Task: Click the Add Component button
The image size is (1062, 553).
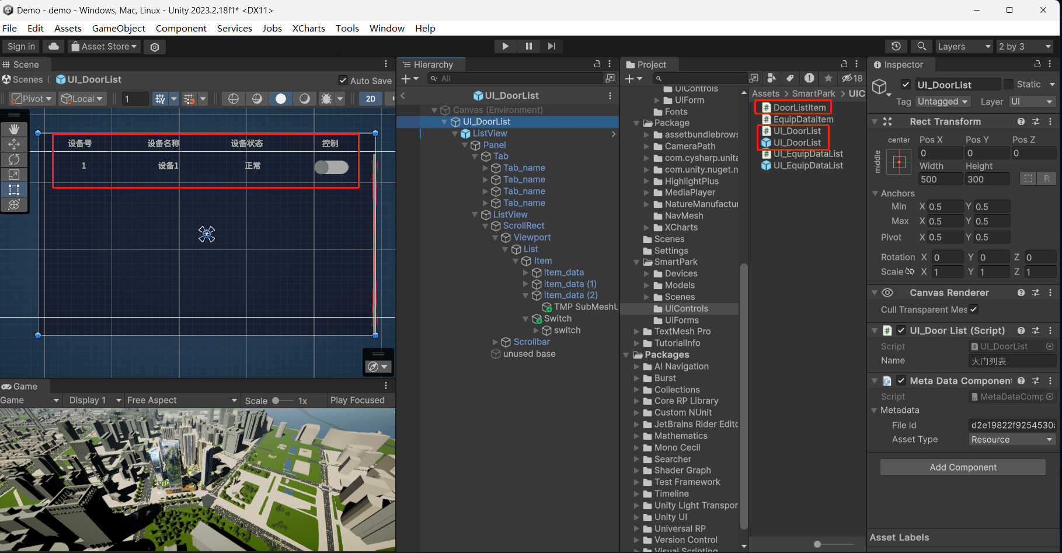Action: pyautogui.click(x=963, y=467)
